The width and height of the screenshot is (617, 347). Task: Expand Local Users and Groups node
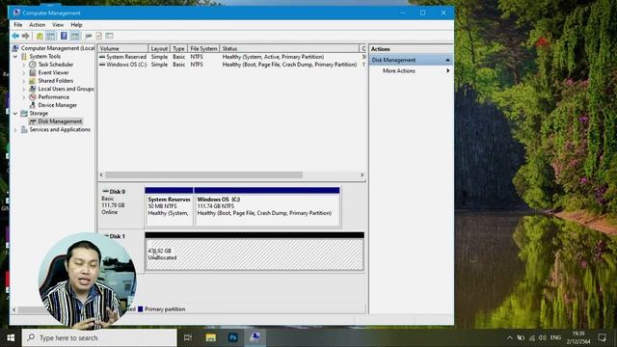click(24, 89)
